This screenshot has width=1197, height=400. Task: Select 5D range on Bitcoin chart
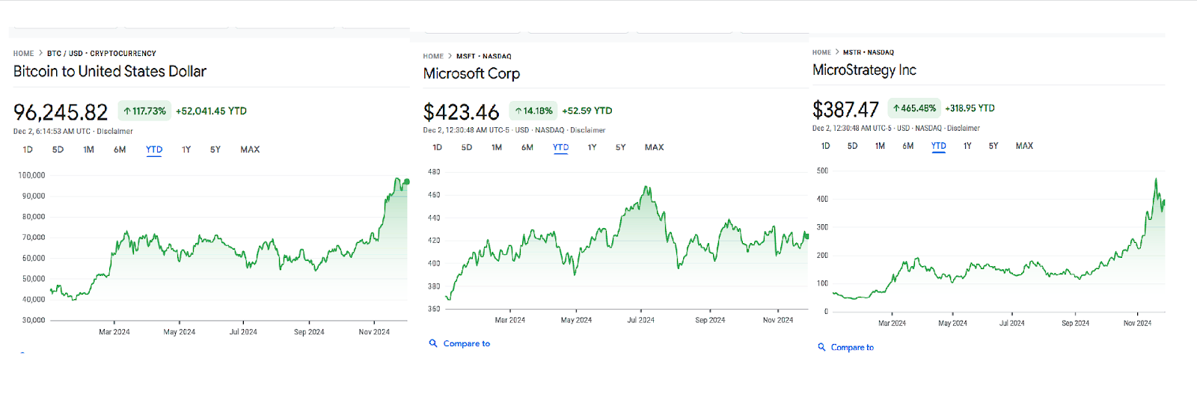tap(58, 150)
